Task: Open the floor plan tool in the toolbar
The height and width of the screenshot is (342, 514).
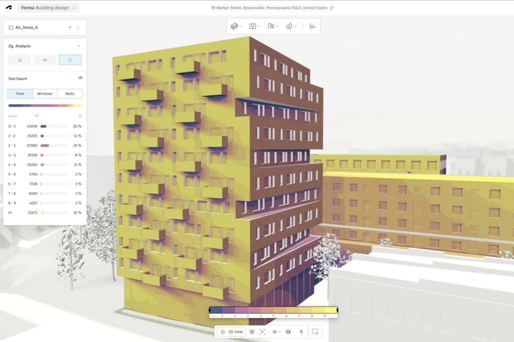Action: tap(253, 26)
